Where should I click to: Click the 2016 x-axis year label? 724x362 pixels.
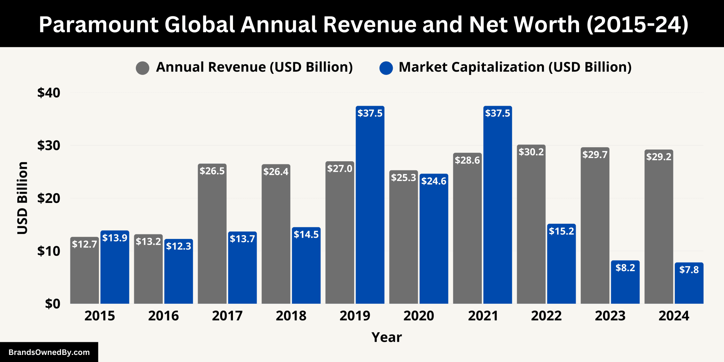pyautogui.click(x=163, y=316)
